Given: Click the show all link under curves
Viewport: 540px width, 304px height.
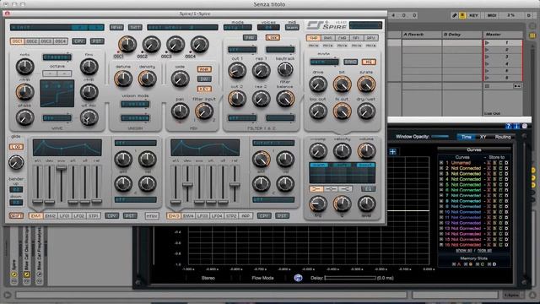Looking at the screenshot, I should tap(463, 251).
